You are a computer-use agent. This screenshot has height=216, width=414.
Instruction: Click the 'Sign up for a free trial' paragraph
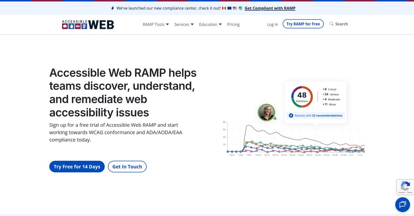(x=116, y=132)
